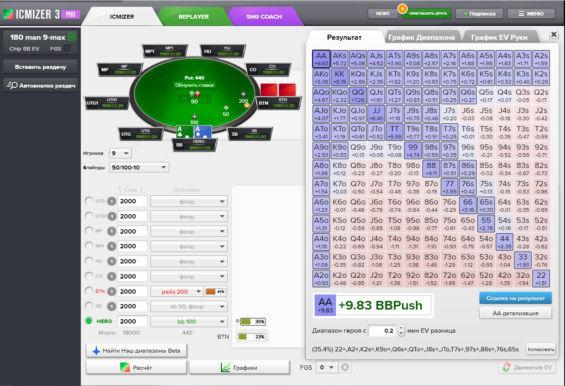Click the UTG stack field showing 2000
The image size is (565, 386).
(132, 201)
